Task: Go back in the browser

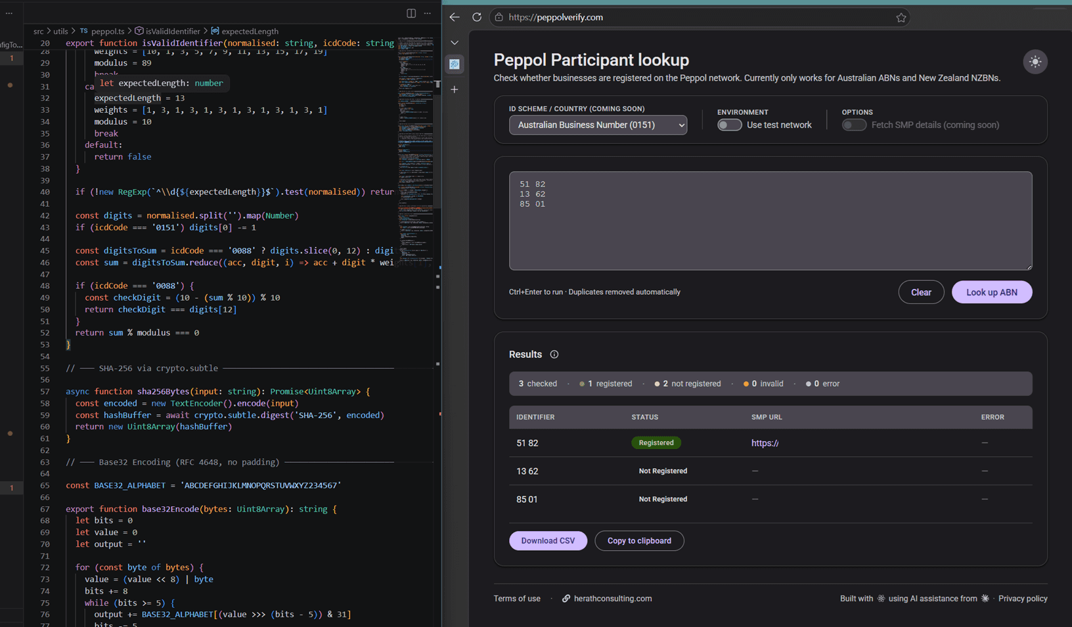Action: [x=455, y=17]
